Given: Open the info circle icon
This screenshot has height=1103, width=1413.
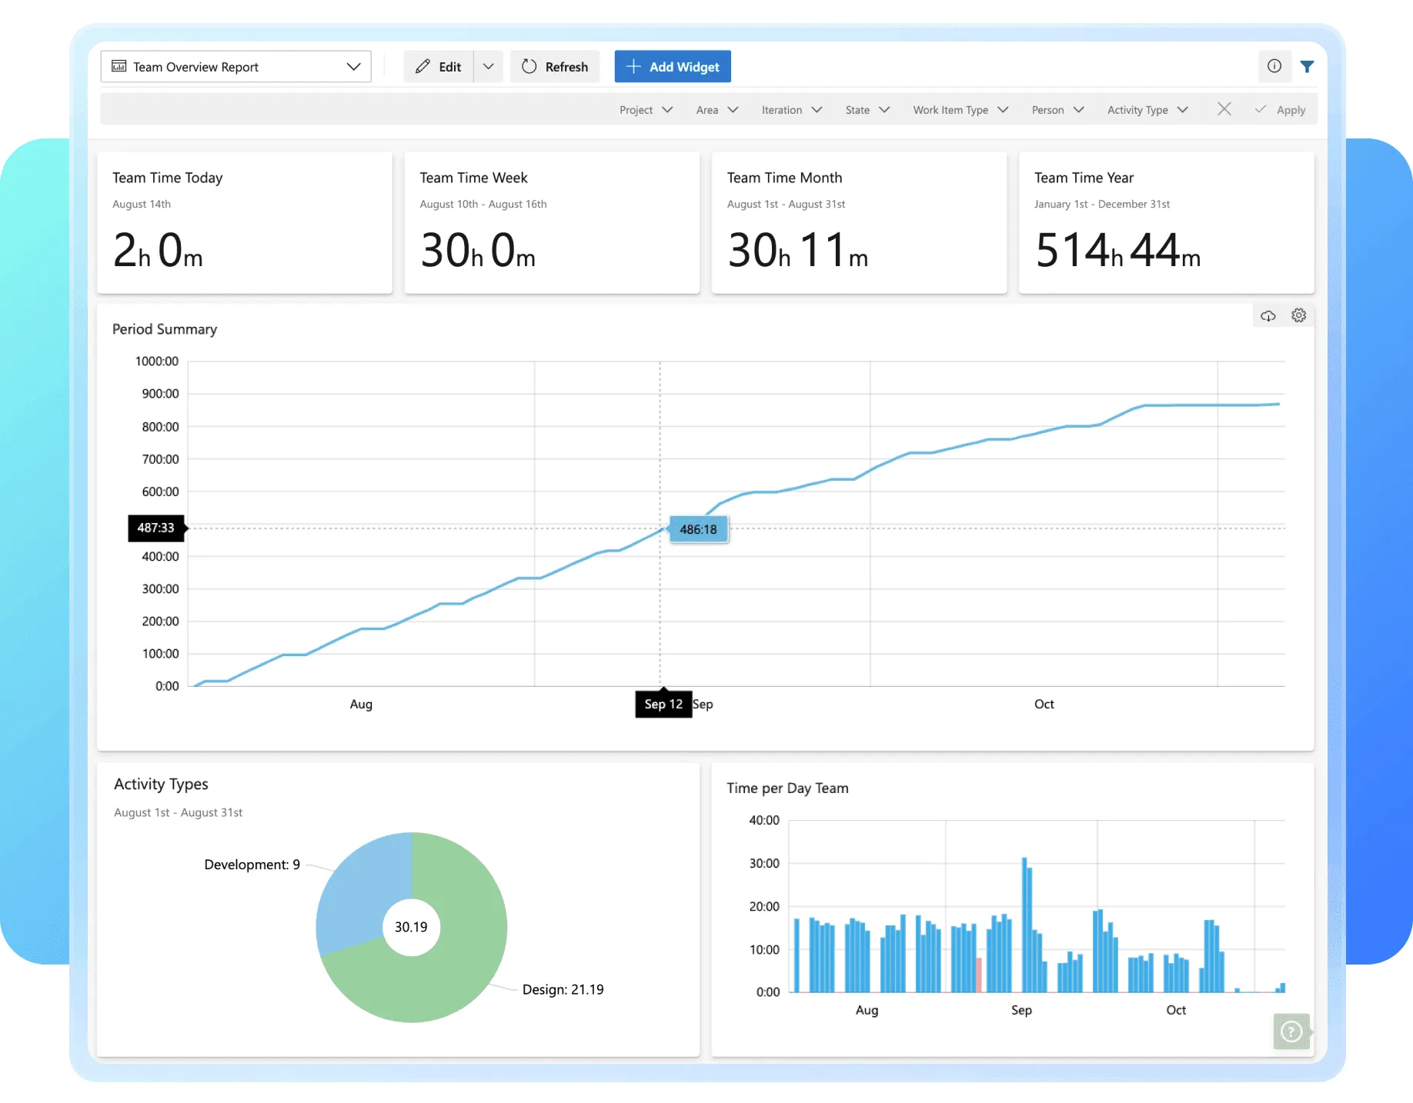Looking at the screenshot, I should [1274, 66].
